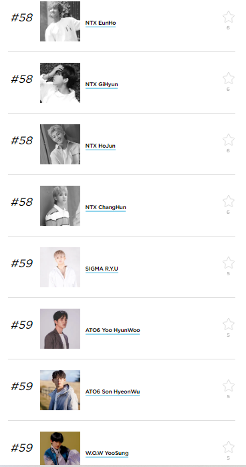The width and height of the screenshot is (246, 467).
Task: Go to ATO6 Yoo HyunWoo's page
Action: pyautogui.click(x=113, y=330)
